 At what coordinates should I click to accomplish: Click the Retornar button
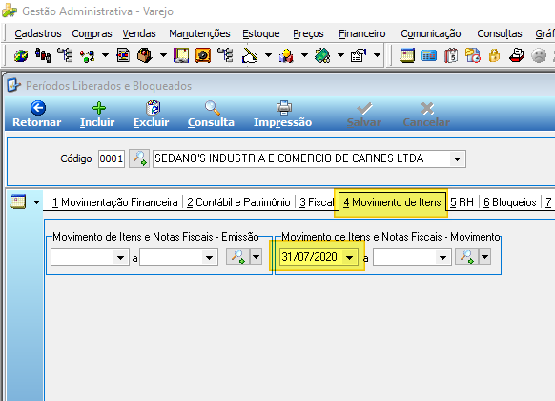coord(37,114)
